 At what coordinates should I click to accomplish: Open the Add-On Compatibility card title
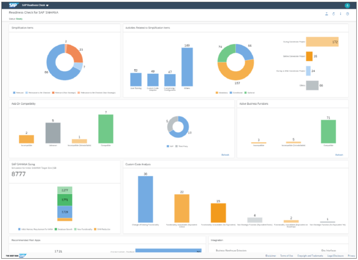pos(24,104)
